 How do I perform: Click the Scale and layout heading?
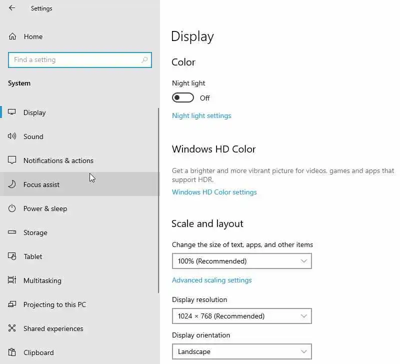207,223
